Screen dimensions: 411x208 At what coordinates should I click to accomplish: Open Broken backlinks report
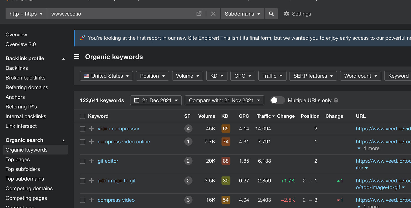click(x=25, y=78)
